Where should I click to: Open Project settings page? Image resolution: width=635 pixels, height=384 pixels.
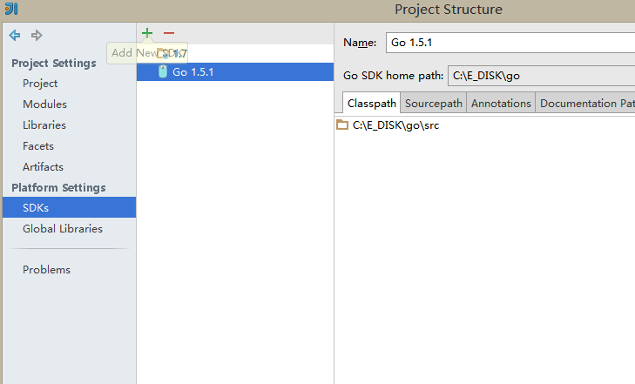40,84
